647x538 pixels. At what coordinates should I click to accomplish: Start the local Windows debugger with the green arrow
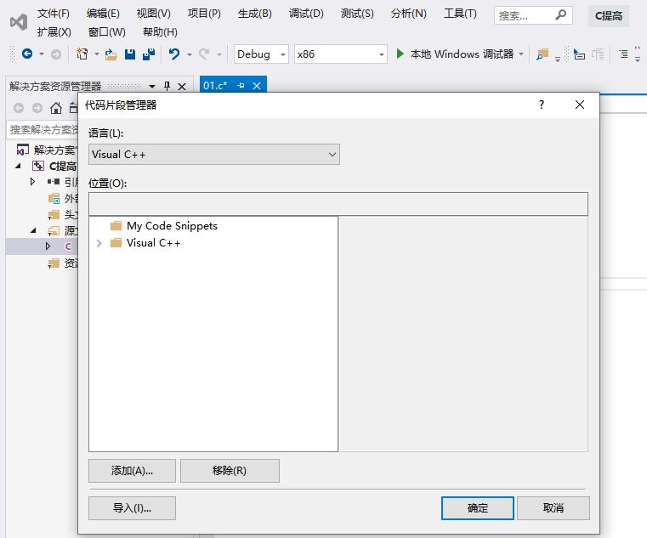click(400, 54)
